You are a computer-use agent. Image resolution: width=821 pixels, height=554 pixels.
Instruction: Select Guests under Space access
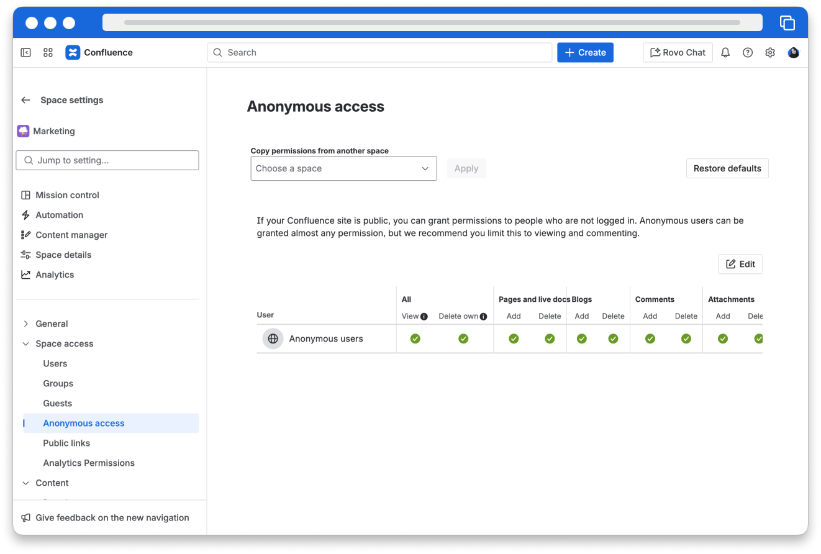(x=58, y=403)
